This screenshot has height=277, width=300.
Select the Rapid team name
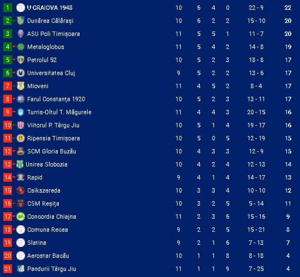click(35, 177)
